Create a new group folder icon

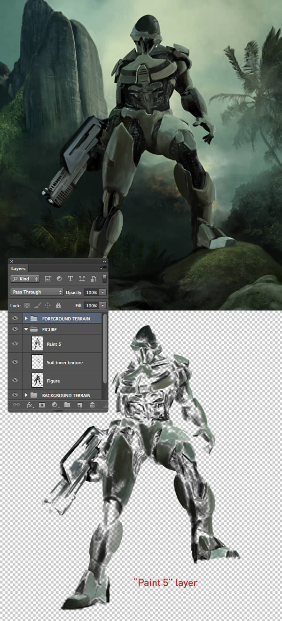coord(67,405)
